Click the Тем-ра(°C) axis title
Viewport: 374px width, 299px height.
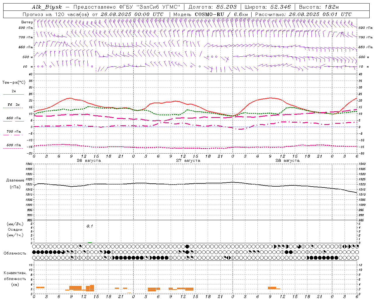point(14,83)
